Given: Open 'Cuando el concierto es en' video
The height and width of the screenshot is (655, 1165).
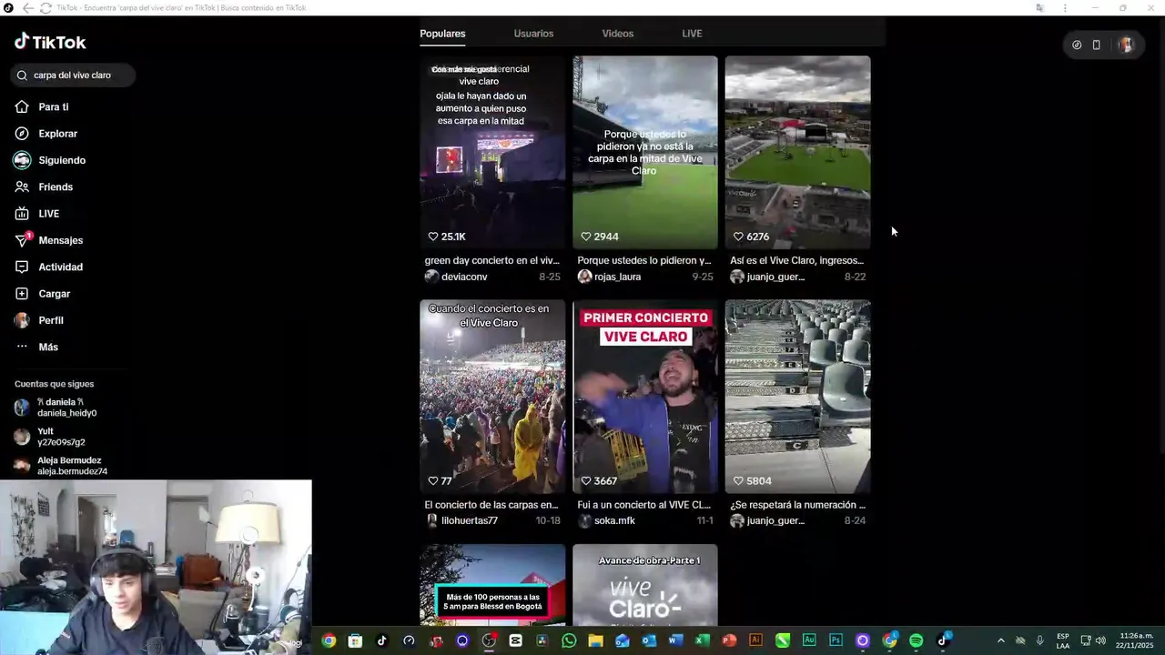Looking at the screenshot, I should [x=492, y=397].
